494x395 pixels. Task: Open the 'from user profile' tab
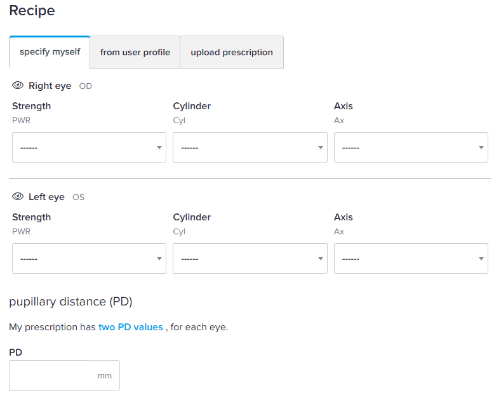point(135,52)
